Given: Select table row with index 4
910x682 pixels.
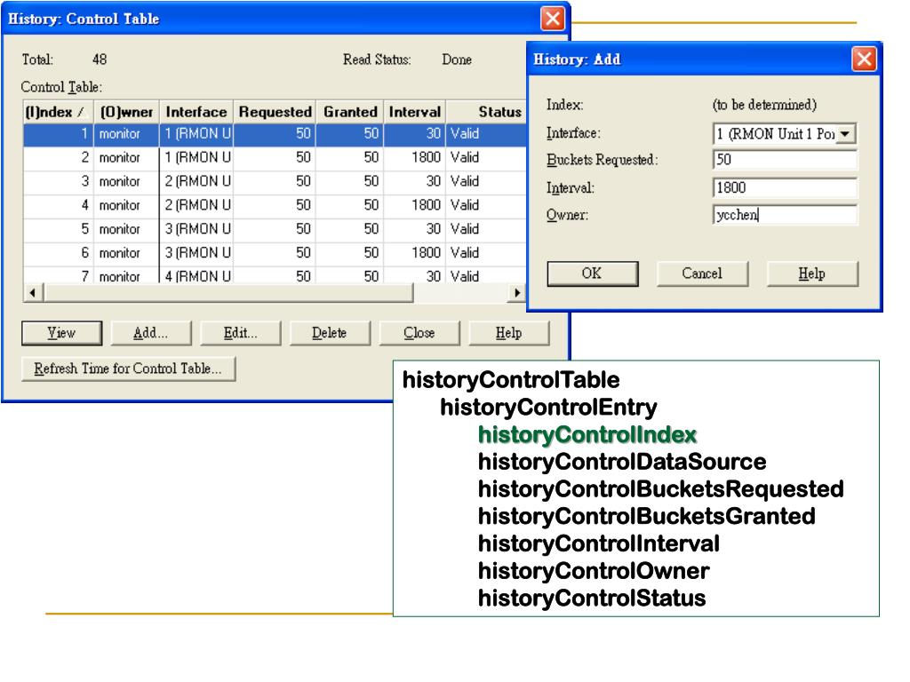Looking at the screenshot, I should [x=274, y=205].
